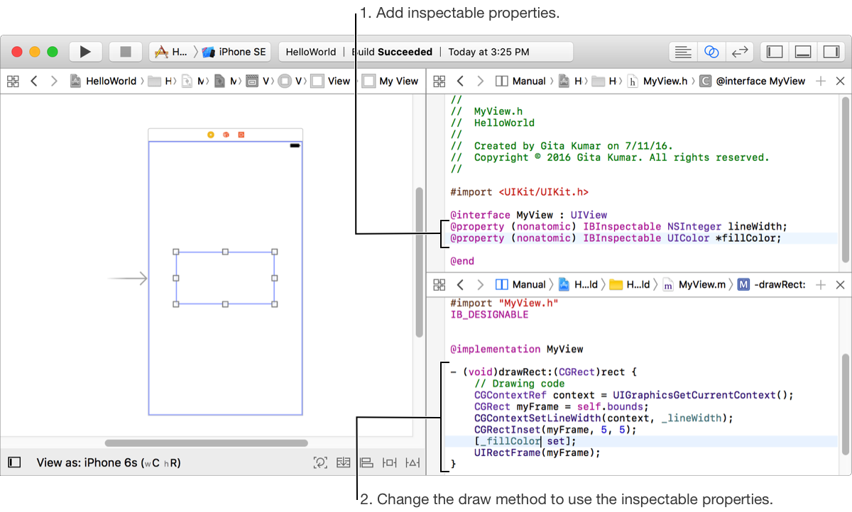Screen dimensions: 852x512
Task: Click the Embed In Stack icon
Action: tap(344, 463)
